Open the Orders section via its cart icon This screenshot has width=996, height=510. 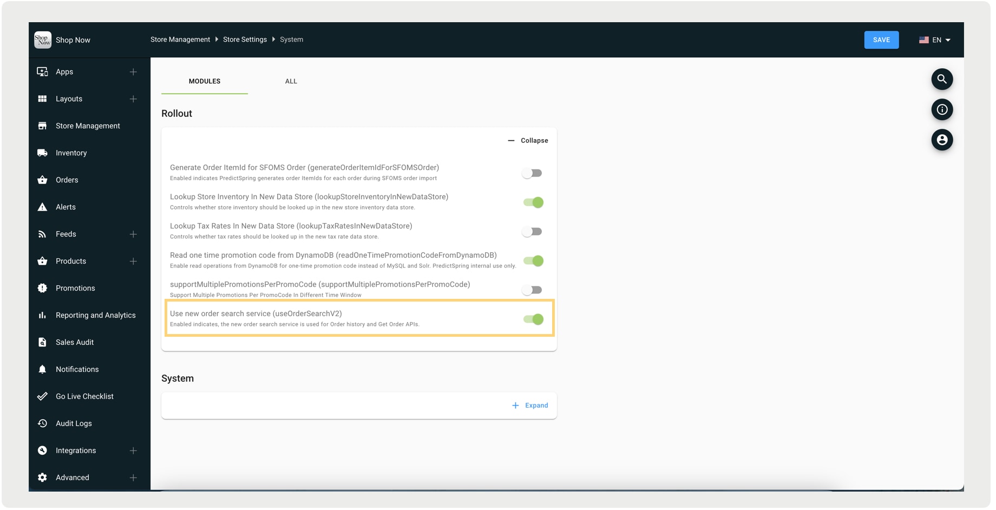pos(42,180)
